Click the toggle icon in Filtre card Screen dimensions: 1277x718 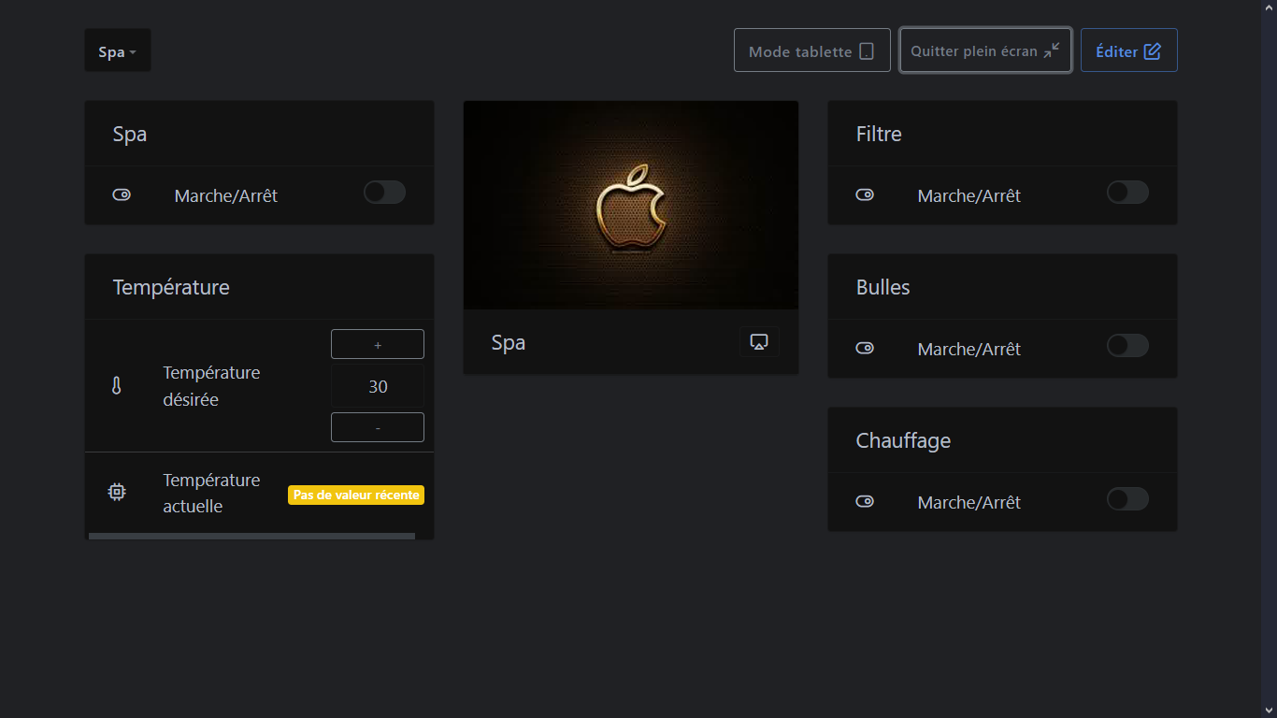tap(865, 195)
